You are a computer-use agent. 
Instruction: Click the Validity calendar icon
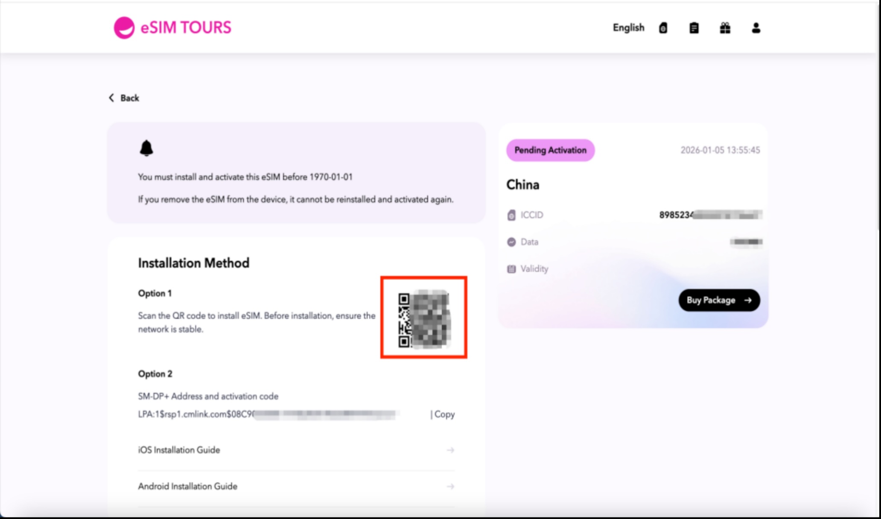pos(511,269)
